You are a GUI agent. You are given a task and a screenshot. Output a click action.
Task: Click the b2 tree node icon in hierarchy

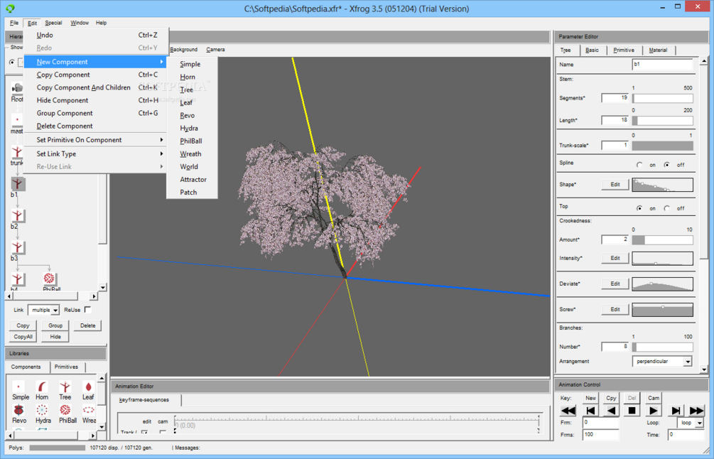click(17, 215)
